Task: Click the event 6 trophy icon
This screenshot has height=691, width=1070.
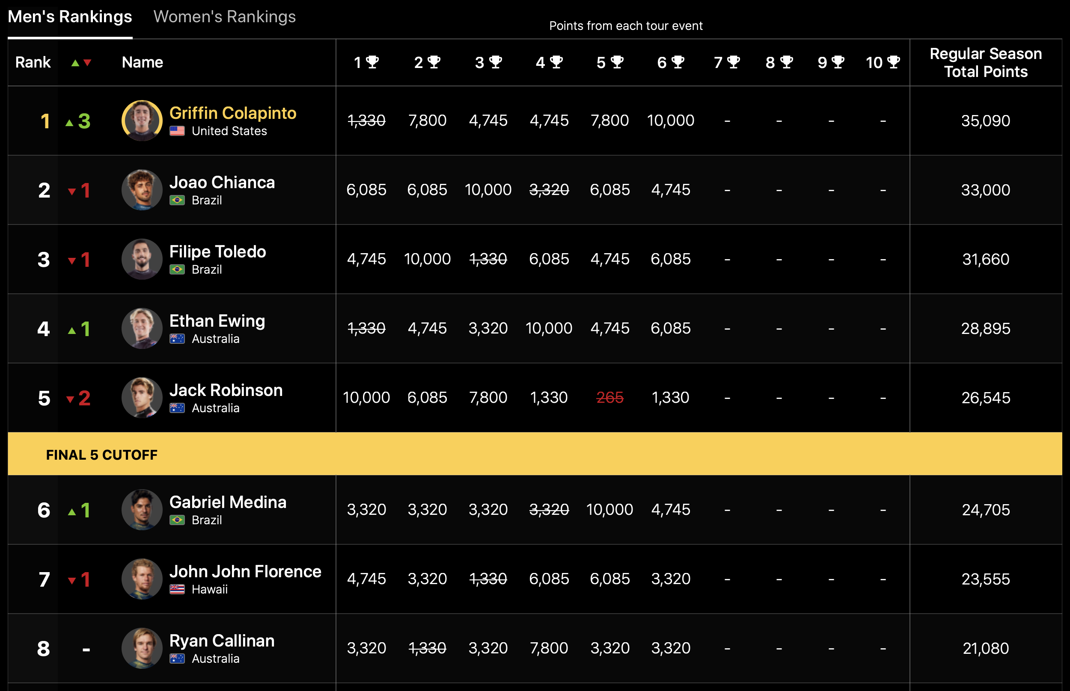Action: click(678, 62)
